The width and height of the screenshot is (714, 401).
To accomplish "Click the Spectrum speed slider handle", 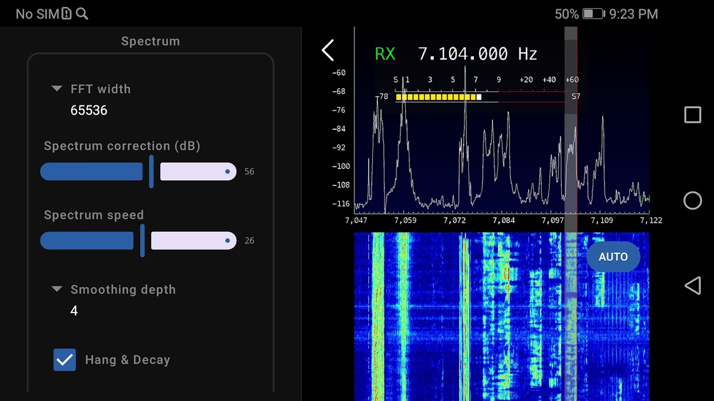I will point(142,241).
